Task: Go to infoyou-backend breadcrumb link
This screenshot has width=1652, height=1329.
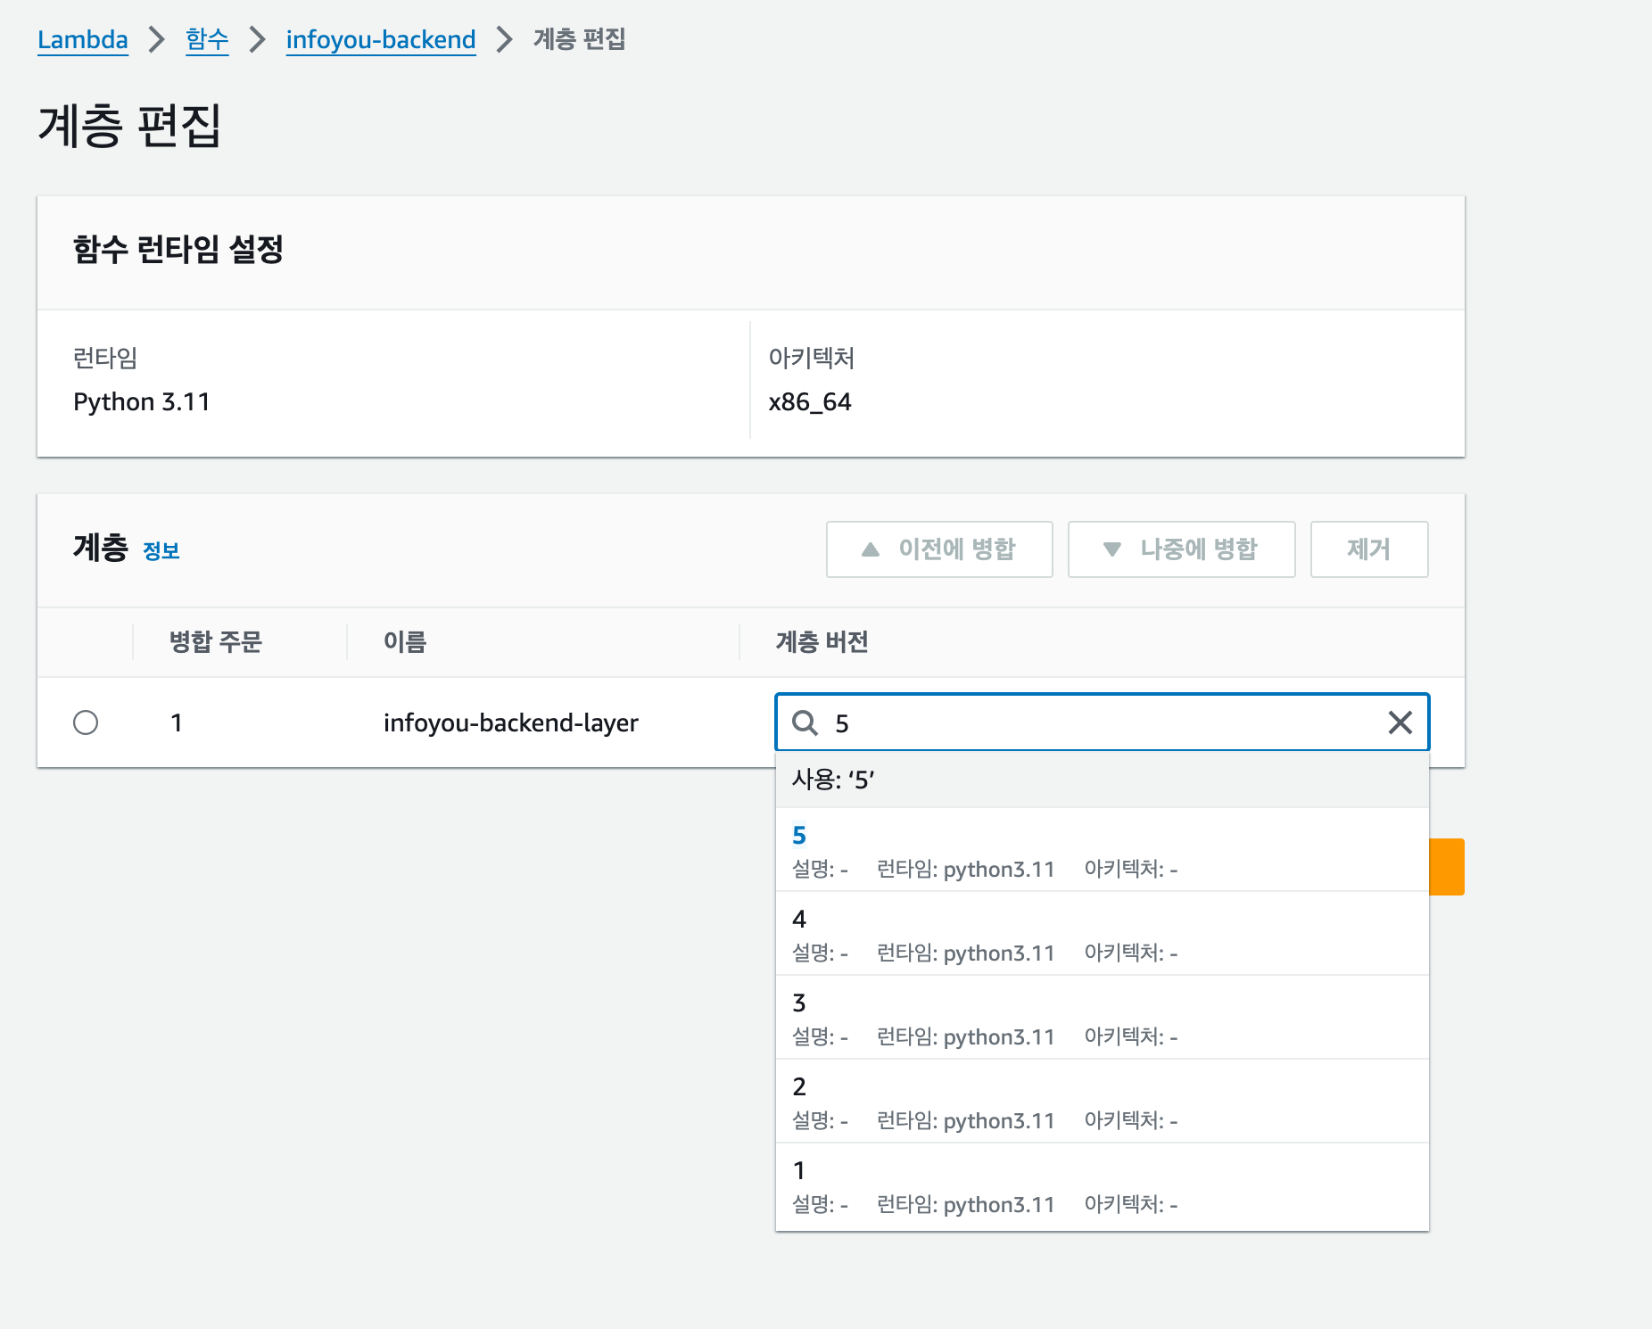Action: tap(381, 40)
